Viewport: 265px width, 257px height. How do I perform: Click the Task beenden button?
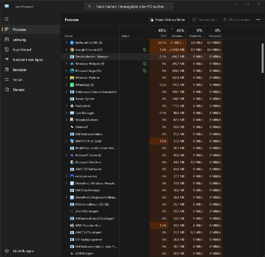[204, 20]
